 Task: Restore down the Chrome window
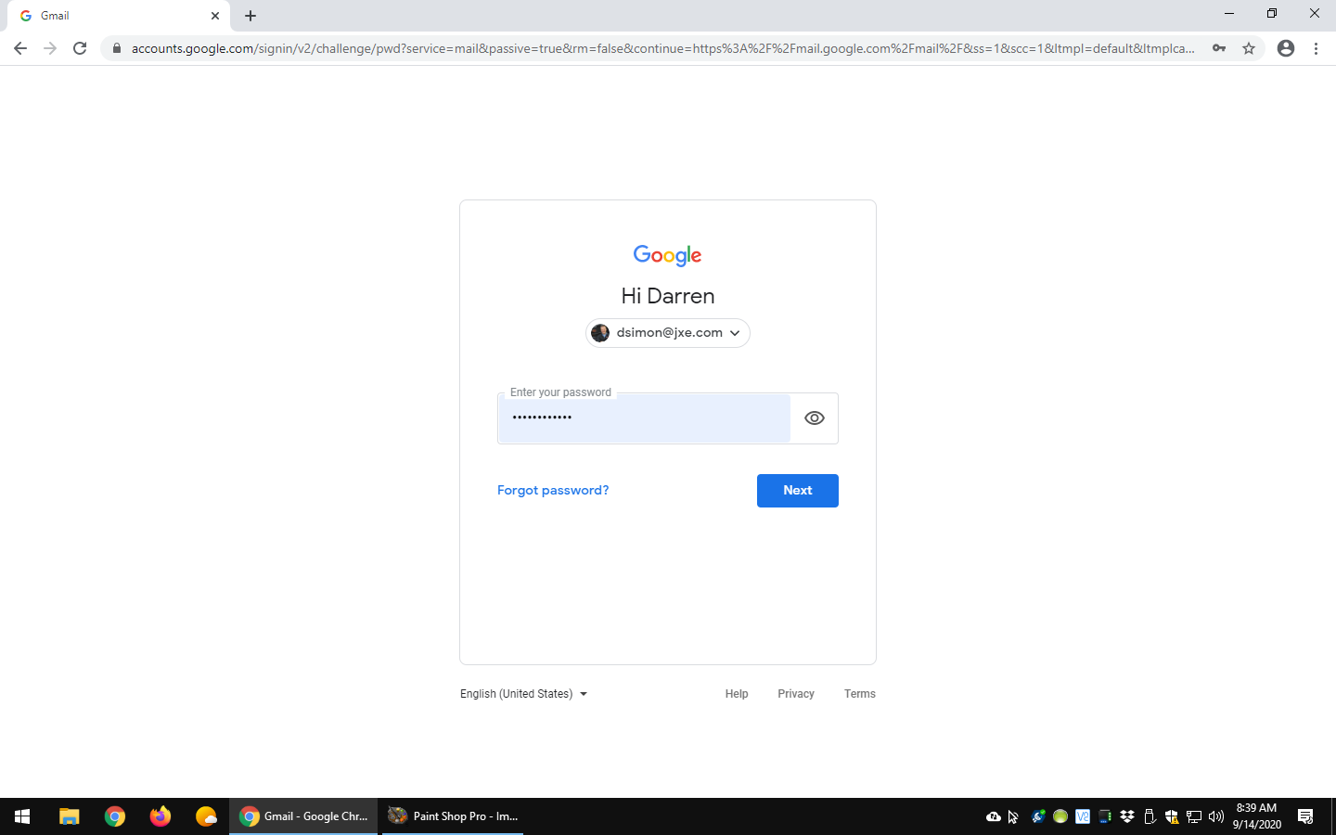pyautogui.click(x=1272, y=14)
